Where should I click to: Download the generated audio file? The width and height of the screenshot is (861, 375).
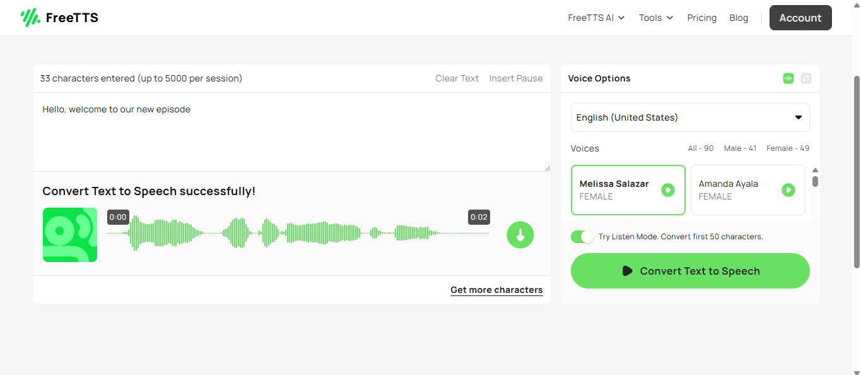point(520,235)
